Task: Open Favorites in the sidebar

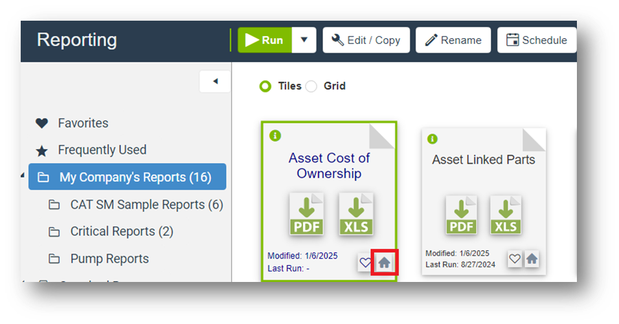Action: tap(83, 123)
